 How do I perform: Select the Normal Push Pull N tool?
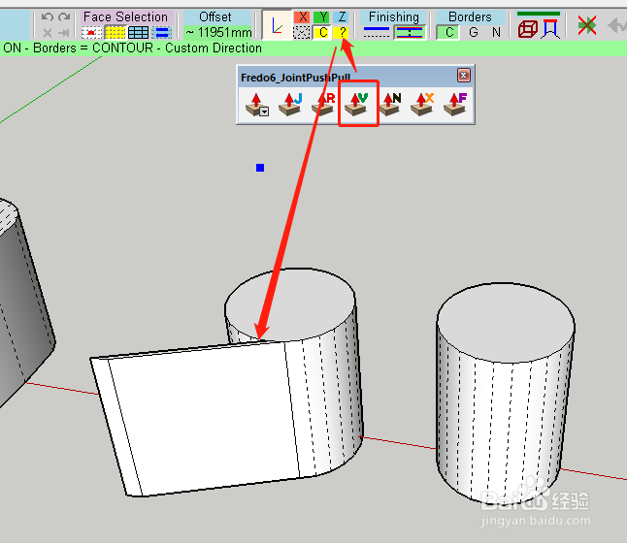click(390, 105)
